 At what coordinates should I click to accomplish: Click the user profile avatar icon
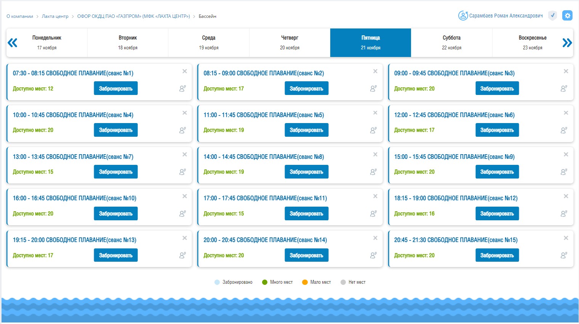pyautogui.click(x=463, y=16)
